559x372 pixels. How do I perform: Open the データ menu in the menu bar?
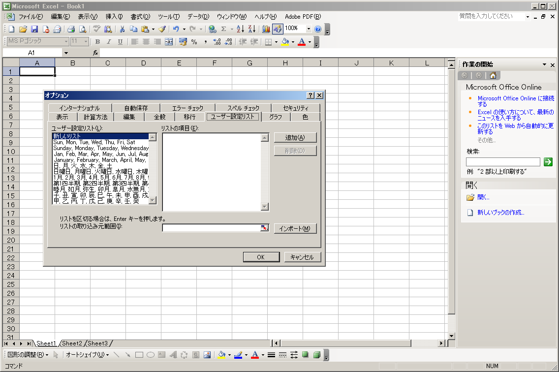(x=198, y=17)
